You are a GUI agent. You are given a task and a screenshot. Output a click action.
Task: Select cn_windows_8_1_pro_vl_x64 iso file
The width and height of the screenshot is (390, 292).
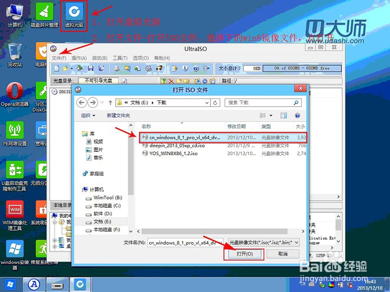click(x=223, y=137)
